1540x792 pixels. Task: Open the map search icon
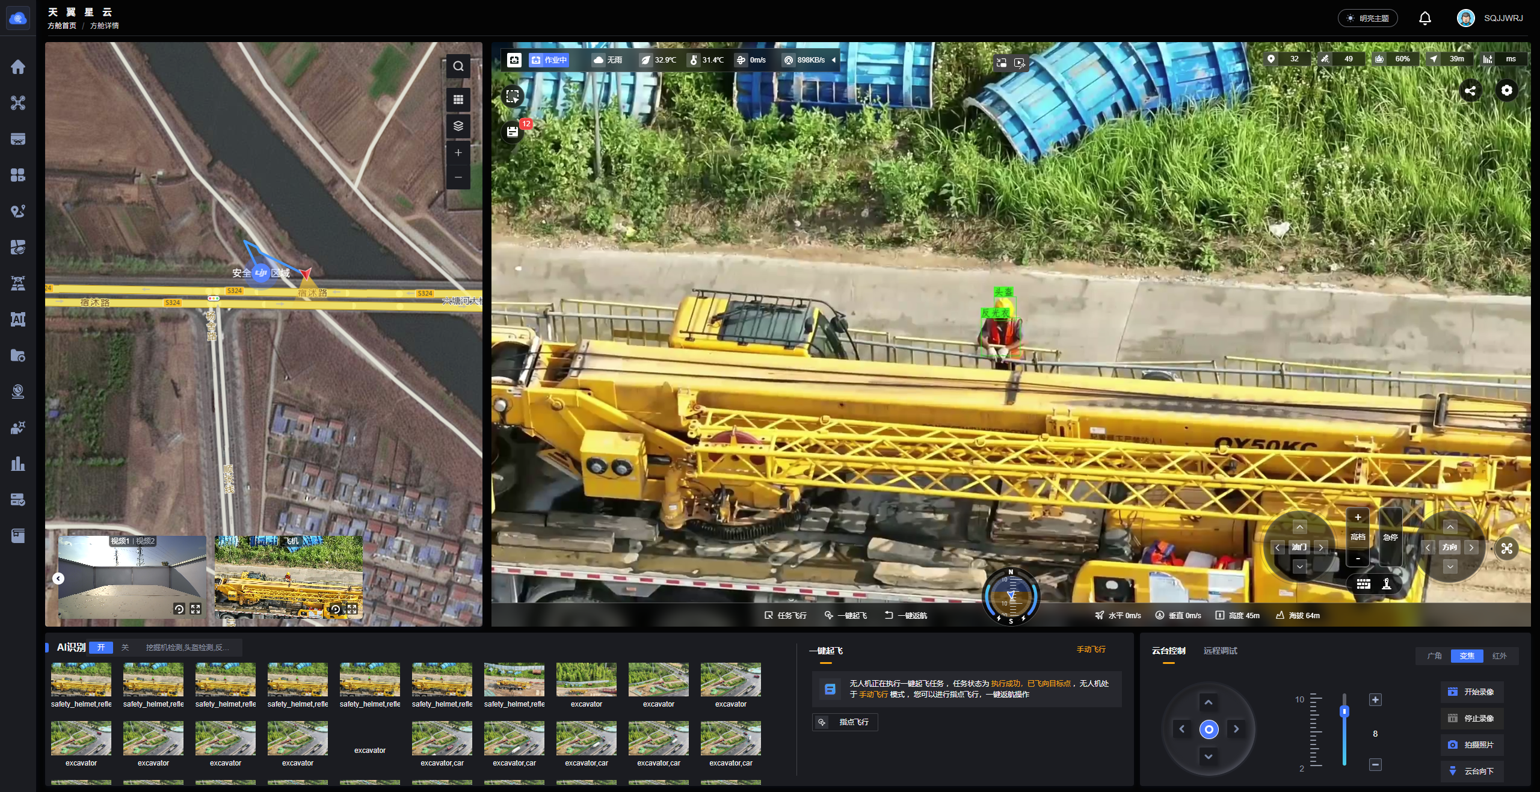tap(458, 66)
